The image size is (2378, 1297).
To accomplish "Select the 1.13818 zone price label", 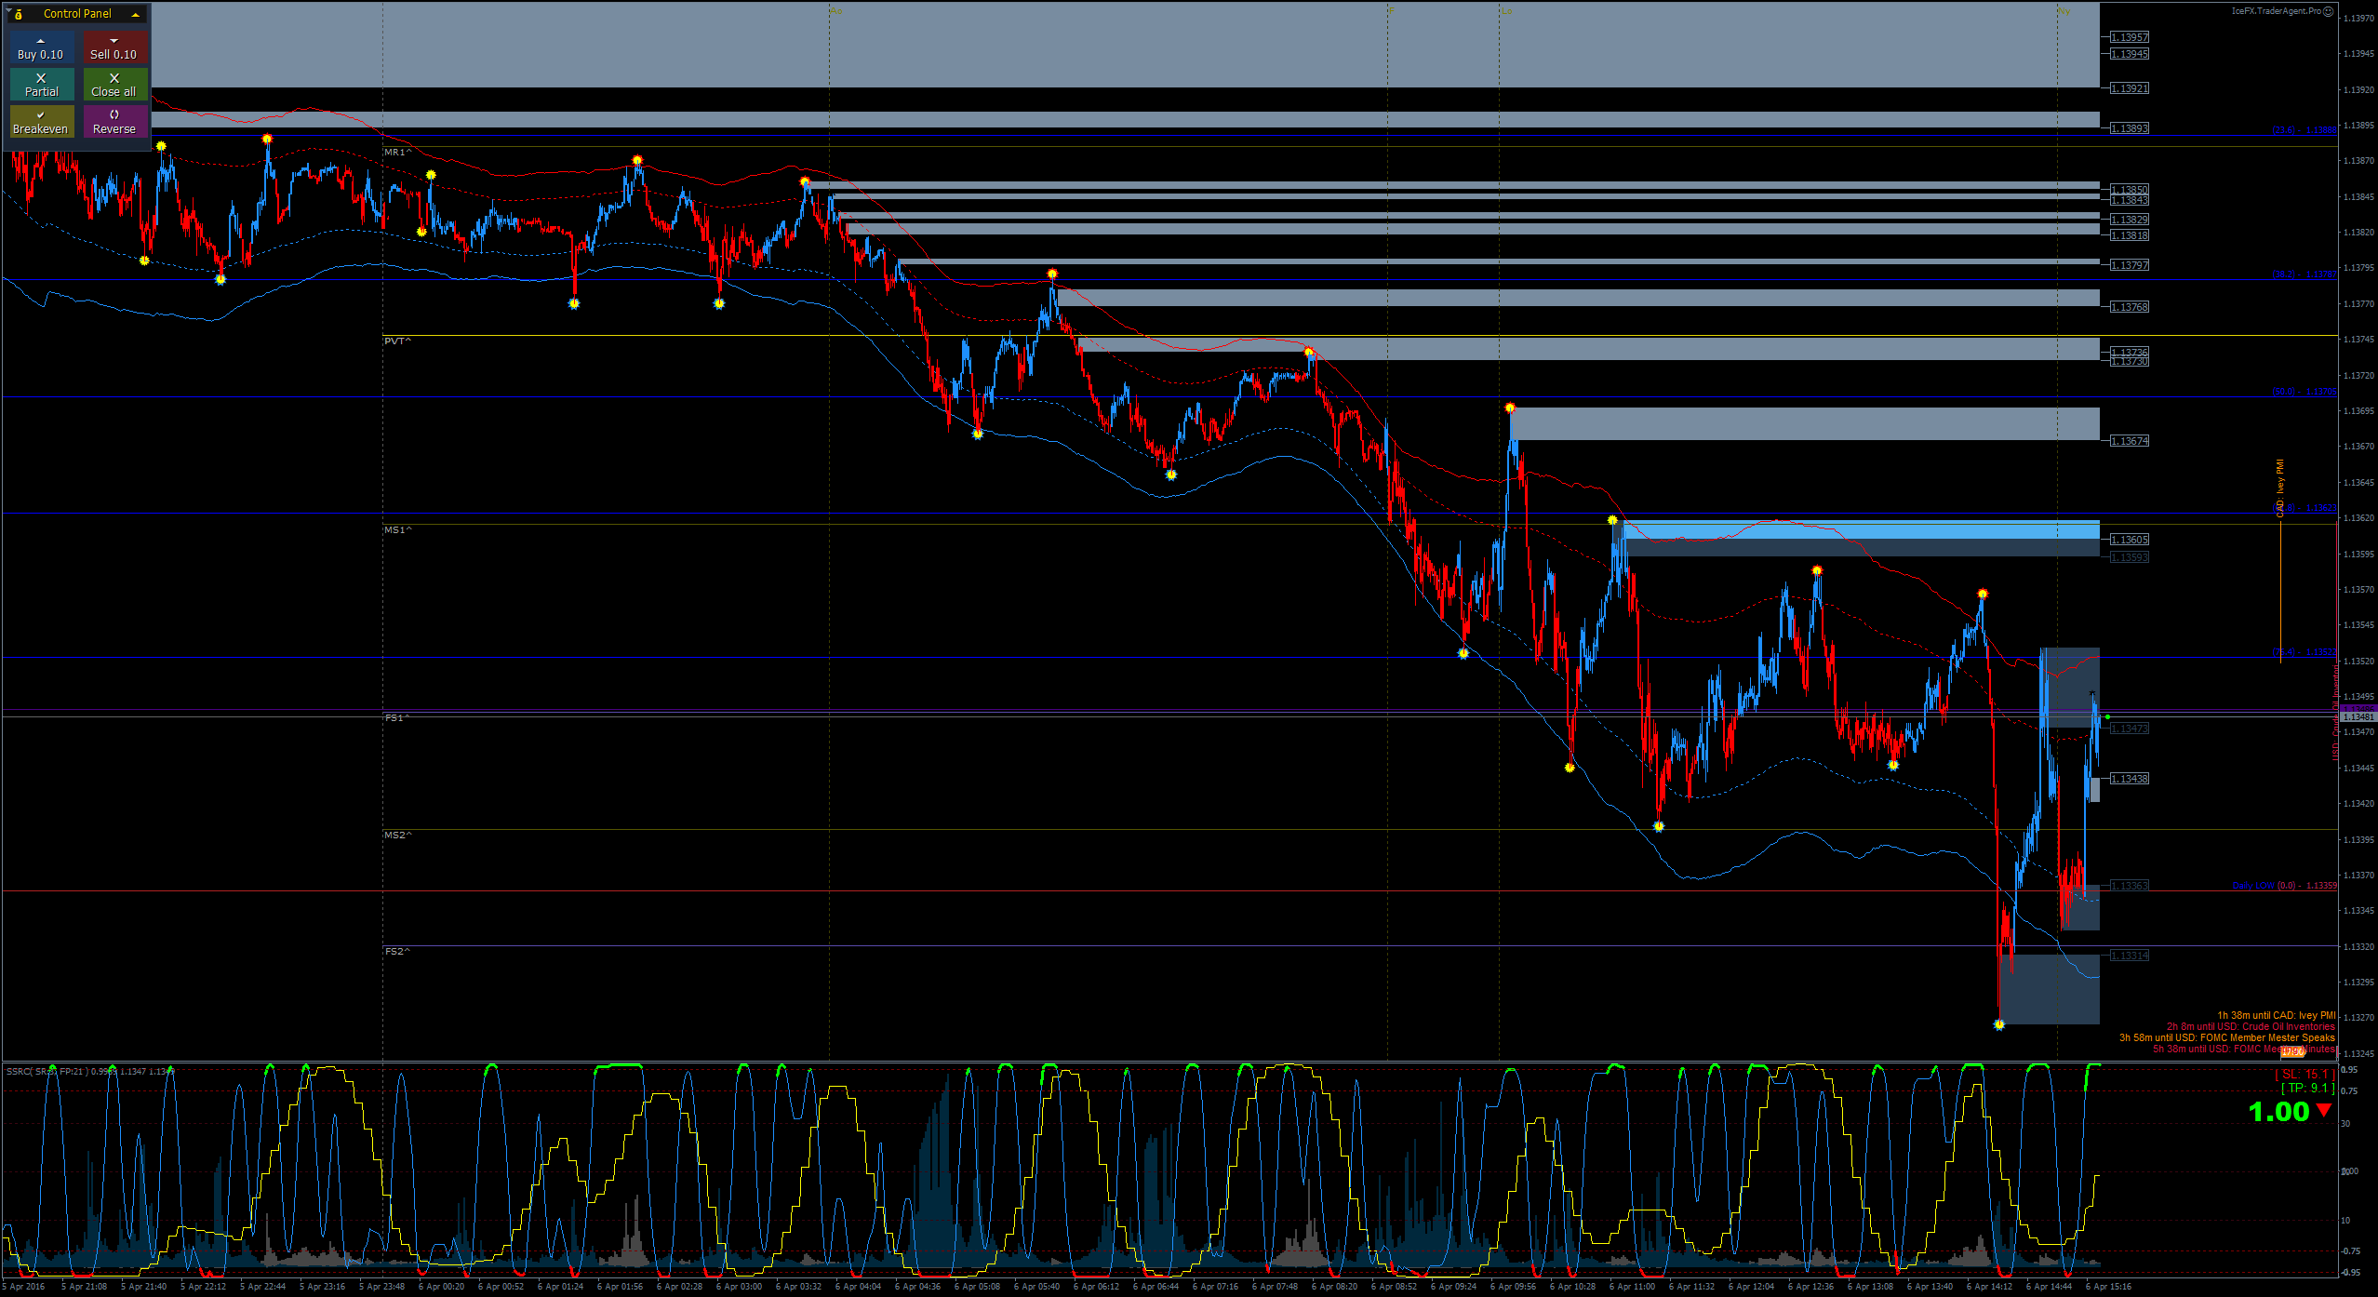I will tap(2129, 235).
